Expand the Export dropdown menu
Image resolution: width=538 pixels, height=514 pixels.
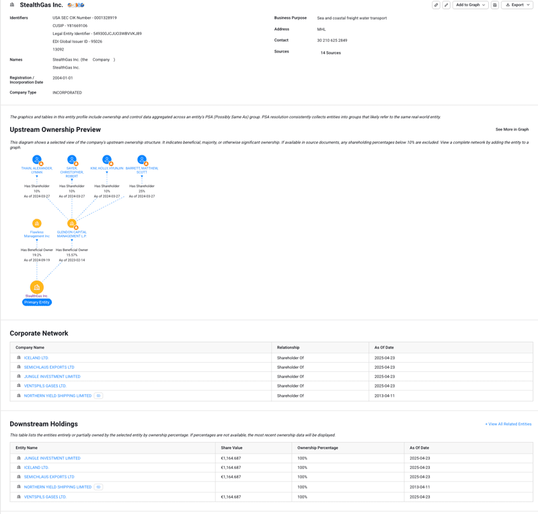click(x=517, y=5)
